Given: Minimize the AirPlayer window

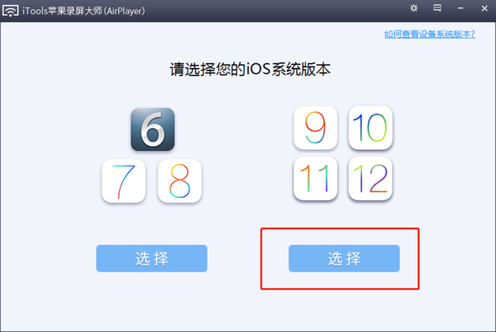Looking at the screenshot, I should (460, 8).
